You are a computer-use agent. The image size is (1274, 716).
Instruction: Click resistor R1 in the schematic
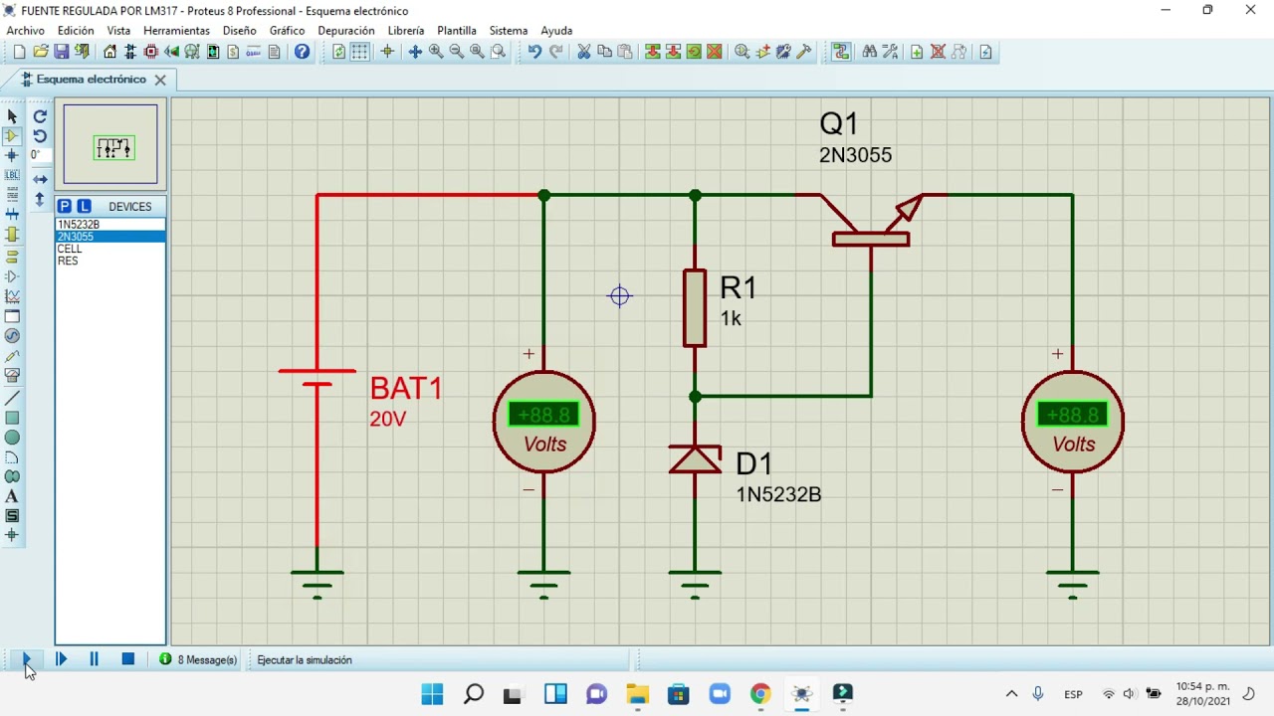tap(695, 308)
